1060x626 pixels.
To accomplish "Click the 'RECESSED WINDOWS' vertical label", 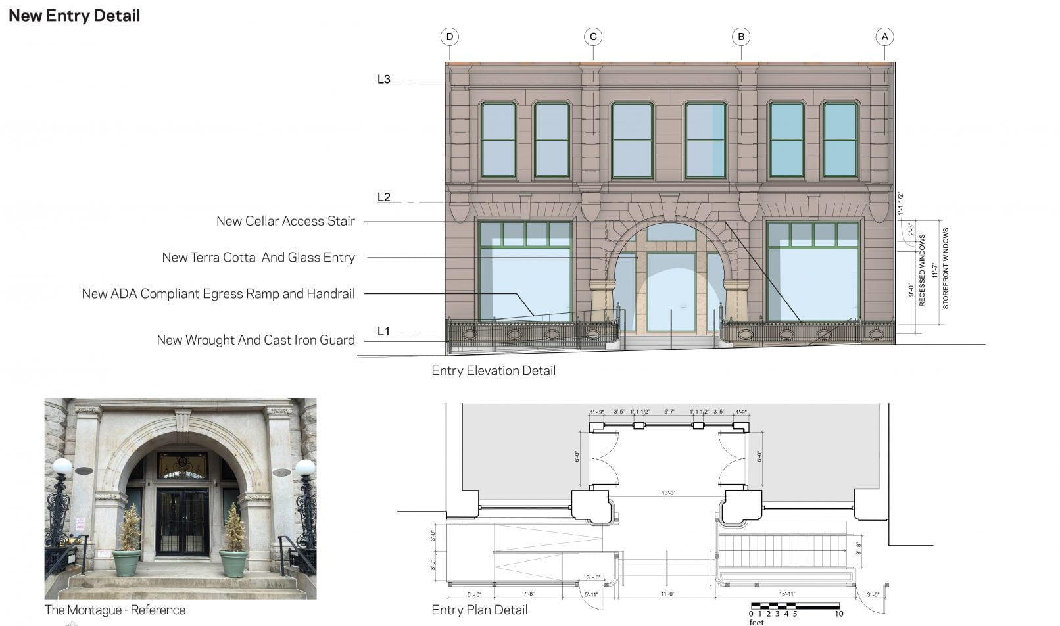I will (922, 270).
